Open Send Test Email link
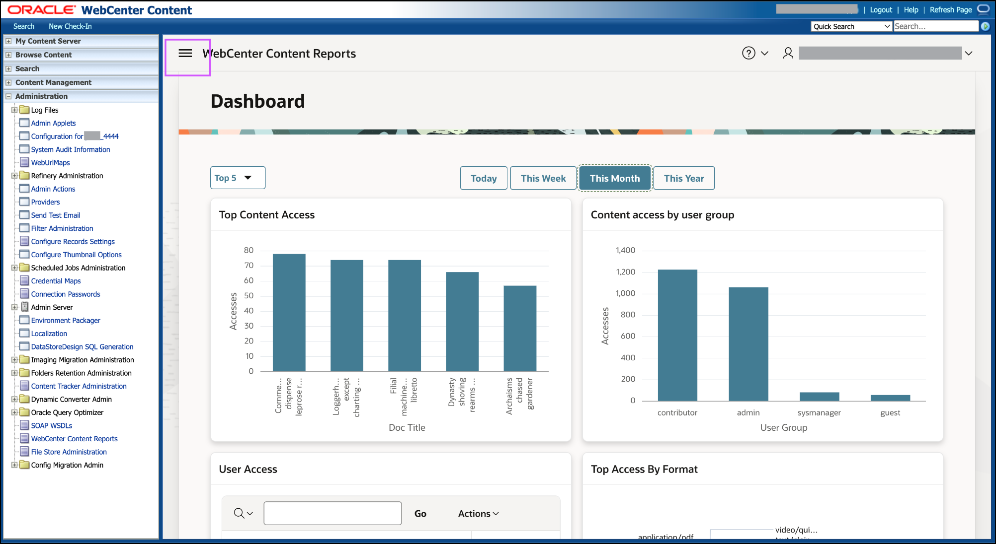Image resolution: width=996 pixels, height=544 pixels. click(x=56, y=215)
